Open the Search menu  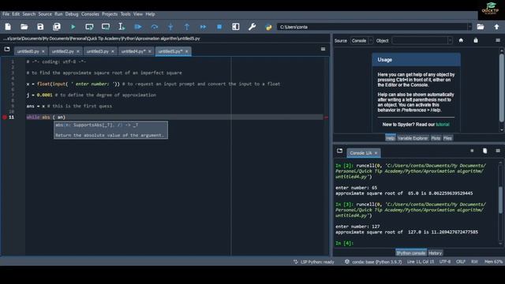[x=28, y=14]
